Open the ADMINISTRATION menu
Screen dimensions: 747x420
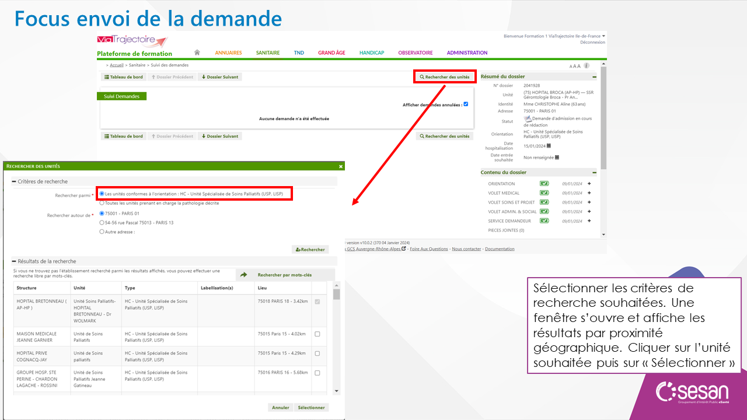467,52
